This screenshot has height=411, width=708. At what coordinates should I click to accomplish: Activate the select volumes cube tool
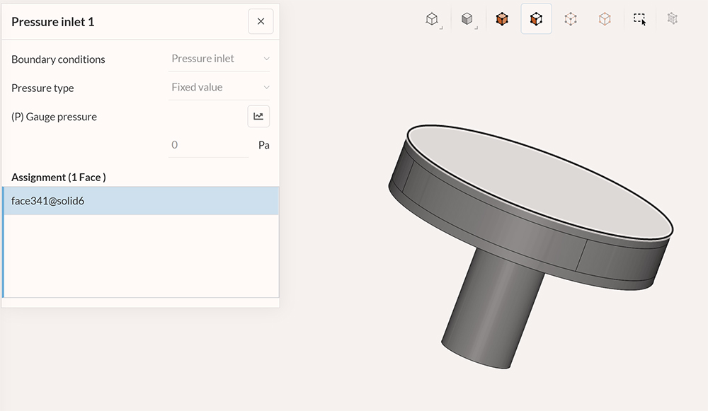coord(502,19)
